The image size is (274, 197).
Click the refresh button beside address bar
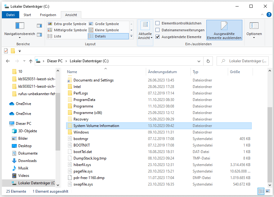[208, 61]
